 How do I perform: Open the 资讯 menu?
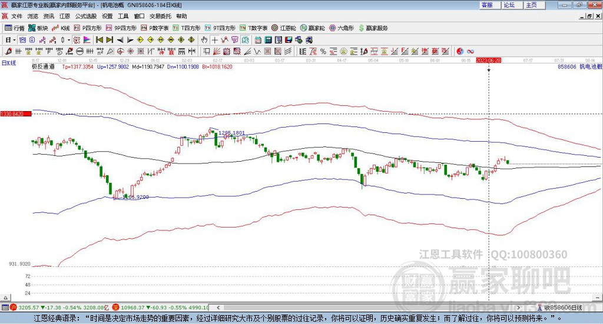point(48,16)
